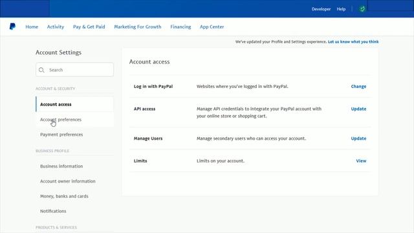Focus the Account Settings search field
This screenshot has height=233, width=414.
pyautogui.click(x=75, y=70)
